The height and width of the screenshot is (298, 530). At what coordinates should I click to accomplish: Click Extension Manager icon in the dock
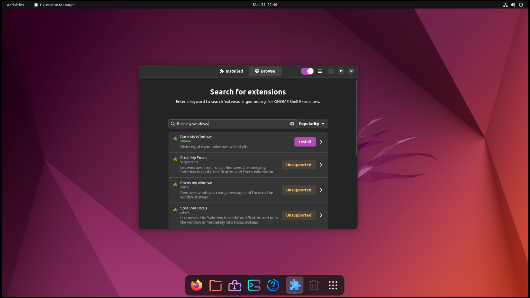pos(295,285)
